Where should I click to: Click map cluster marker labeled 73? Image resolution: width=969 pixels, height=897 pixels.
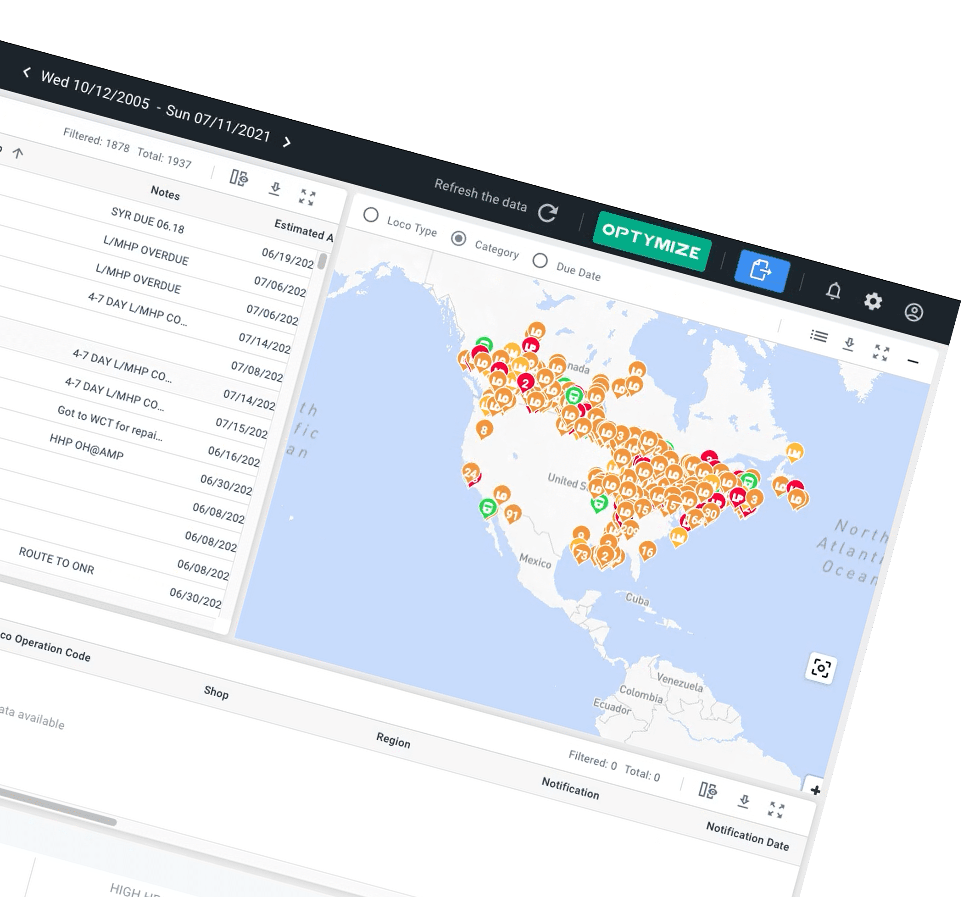click(581, 554)
